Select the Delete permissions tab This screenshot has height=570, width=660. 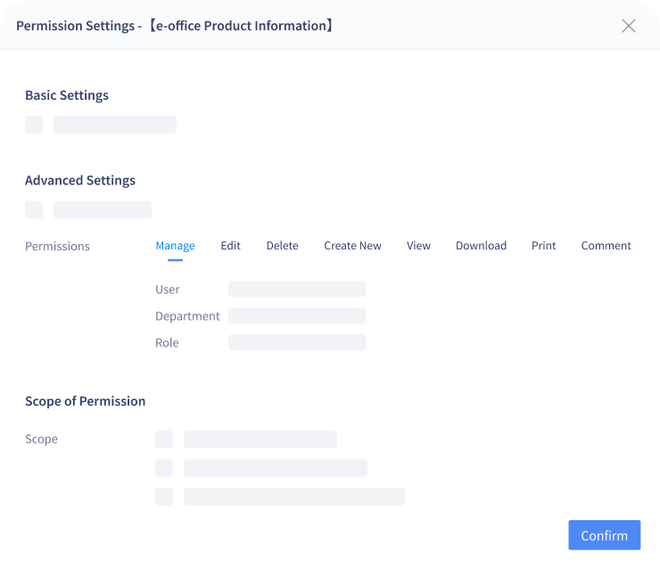click(282, 246)
